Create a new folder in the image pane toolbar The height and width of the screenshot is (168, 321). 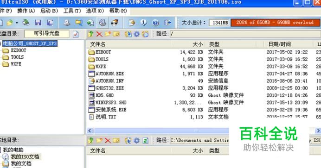coord(108,34)
